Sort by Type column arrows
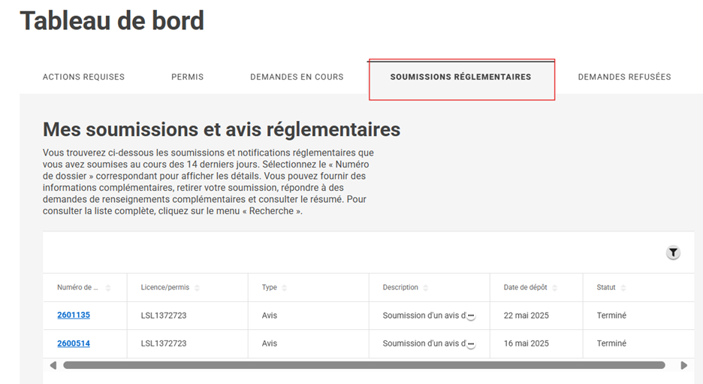This screenshot has width=703, height=384. point(284,288)
